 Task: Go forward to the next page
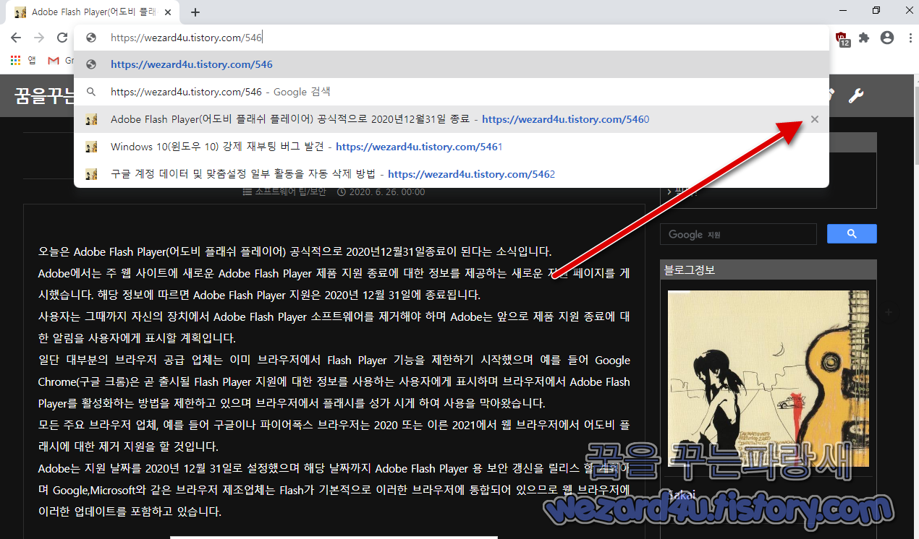tap(39, 38)
